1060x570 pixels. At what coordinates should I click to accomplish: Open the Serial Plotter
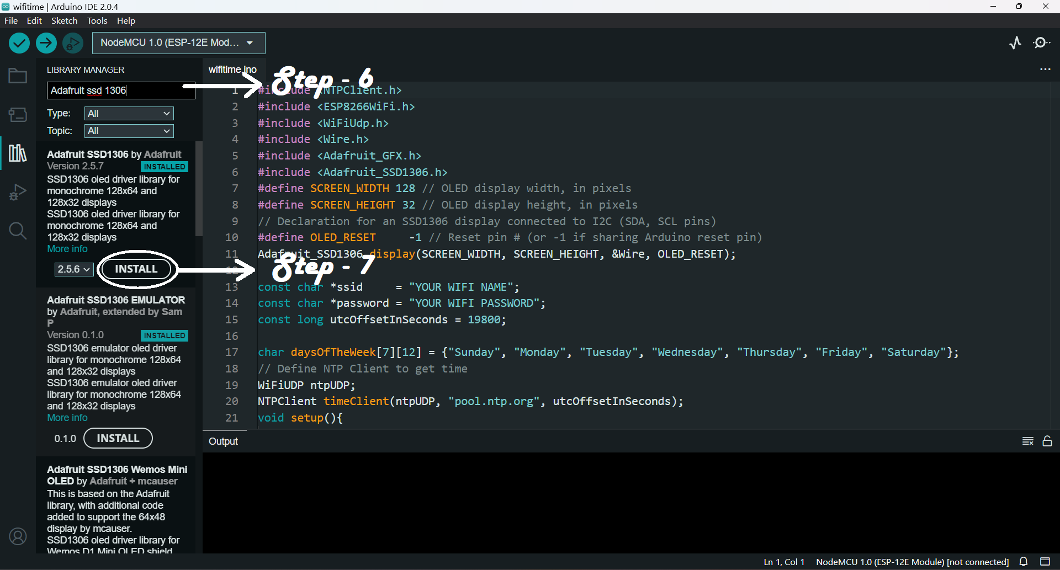pos(1016,42)
